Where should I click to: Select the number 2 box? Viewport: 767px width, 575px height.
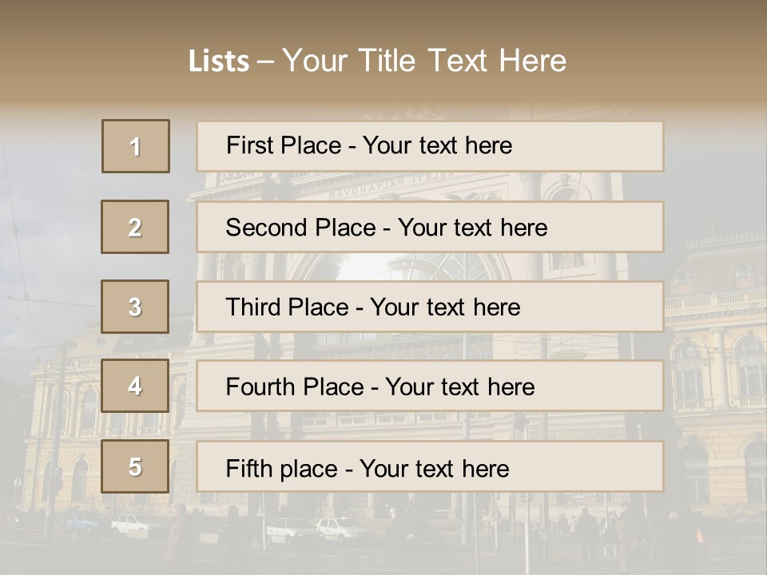(135, 227)
